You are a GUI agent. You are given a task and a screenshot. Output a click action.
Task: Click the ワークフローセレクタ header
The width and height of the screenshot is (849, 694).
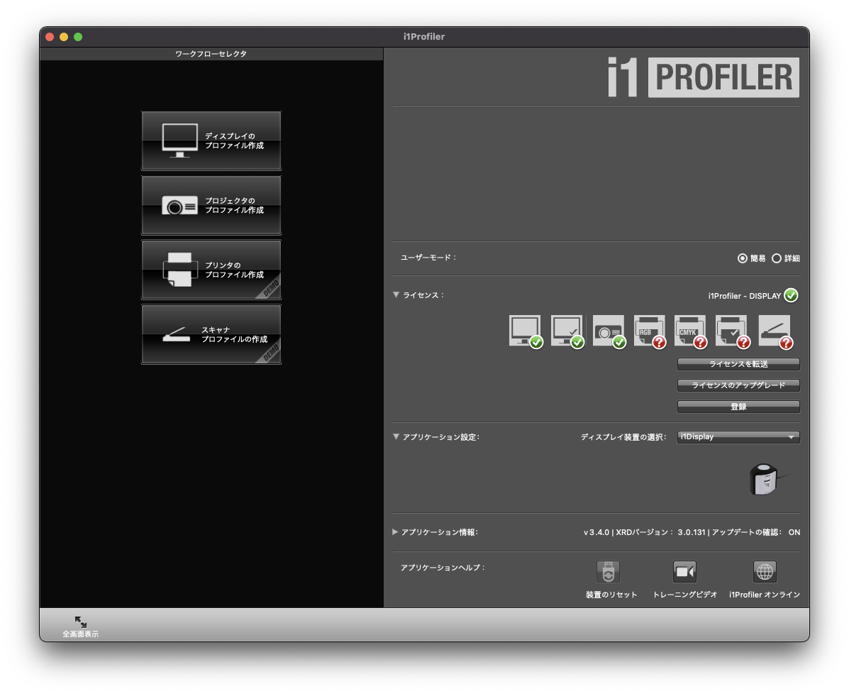(211, 54)
